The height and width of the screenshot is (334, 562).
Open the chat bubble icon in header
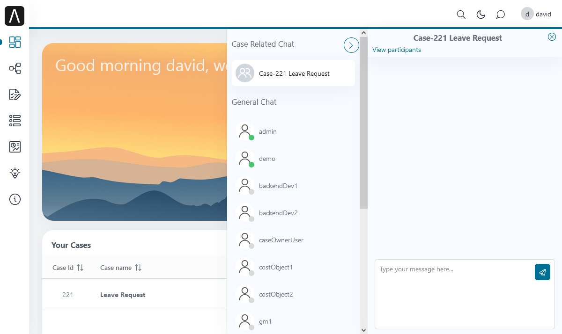pyautogui.click(x=500, y=15)
